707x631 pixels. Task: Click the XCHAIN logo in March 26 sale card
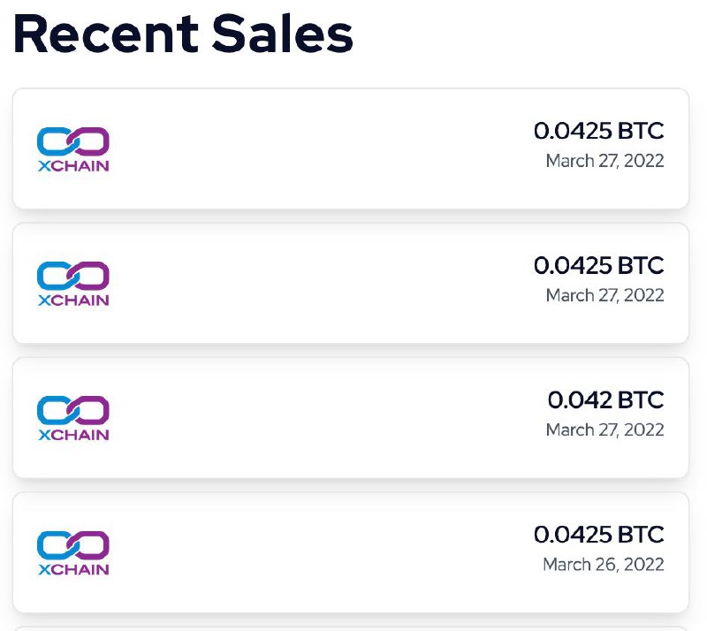coord(73,553)
